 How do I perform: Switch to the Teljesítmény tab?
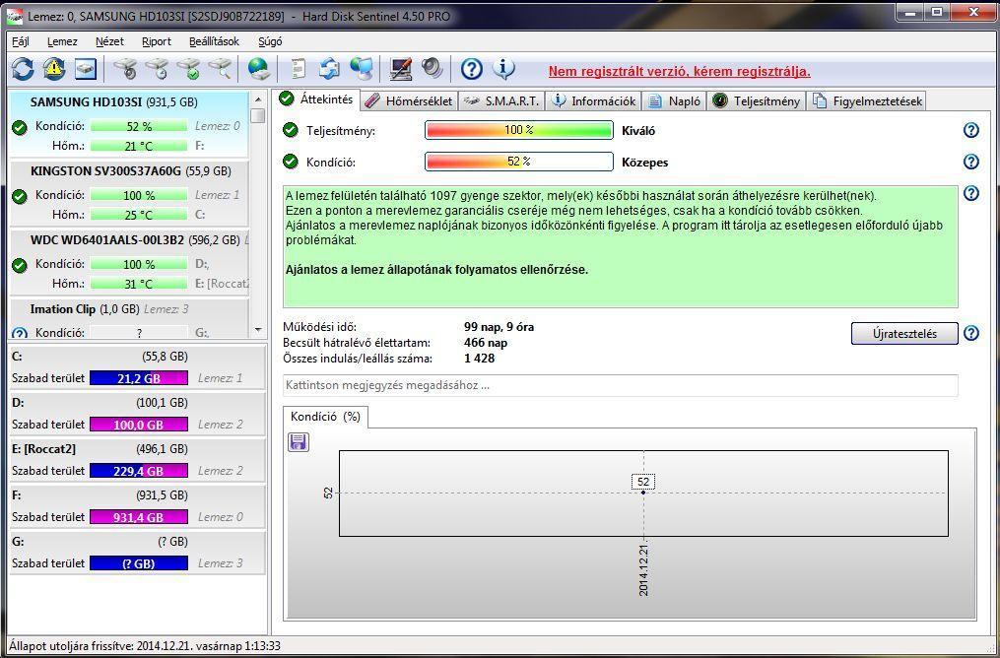pyautogui.click(x=757, y=100)
